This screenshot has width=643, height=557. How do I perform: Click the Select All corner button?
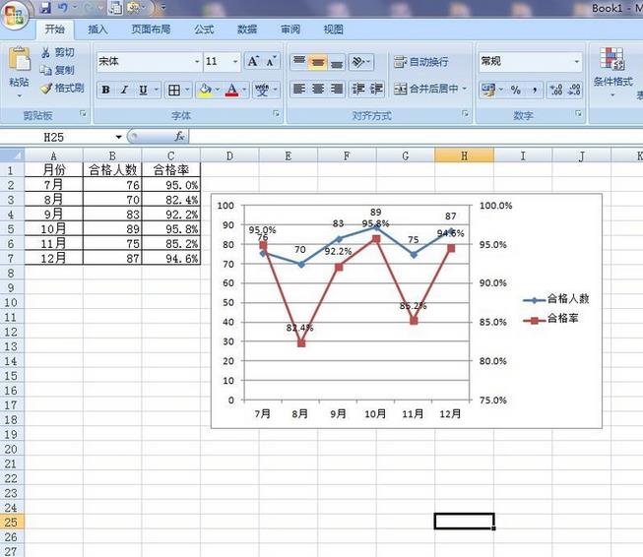click(x=12, y=155)
